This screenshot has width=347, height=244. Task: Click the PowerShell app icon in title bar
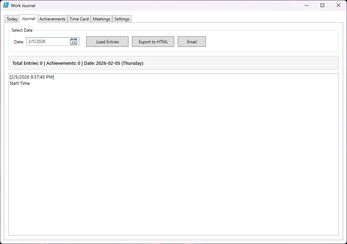click(6, 5)
